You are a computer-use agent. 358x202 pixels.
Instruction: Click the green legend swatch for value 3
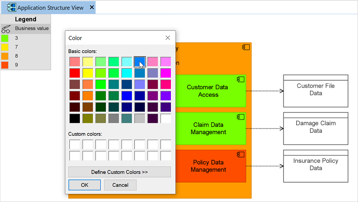[x=5, y=38]
